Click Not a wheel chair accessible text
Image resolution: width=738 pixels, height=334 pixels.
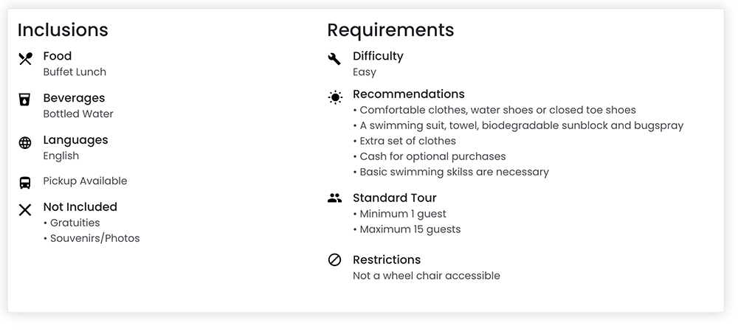pos(426,276)
